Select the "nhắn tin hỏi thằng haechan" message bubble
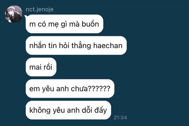The width and height of the screenshot is (189, 126). click(x=76, y=46)
